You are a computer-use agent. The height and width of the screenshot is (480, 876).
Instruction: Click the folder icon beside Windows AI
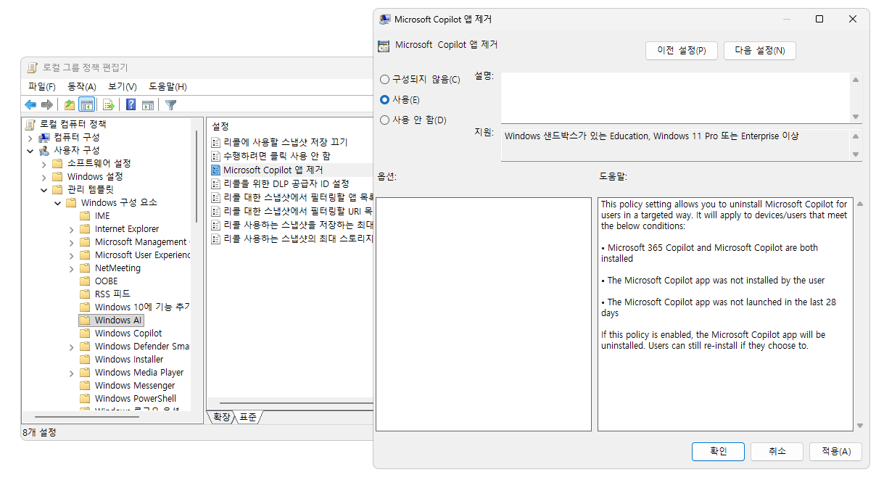(x=85, y=320)
